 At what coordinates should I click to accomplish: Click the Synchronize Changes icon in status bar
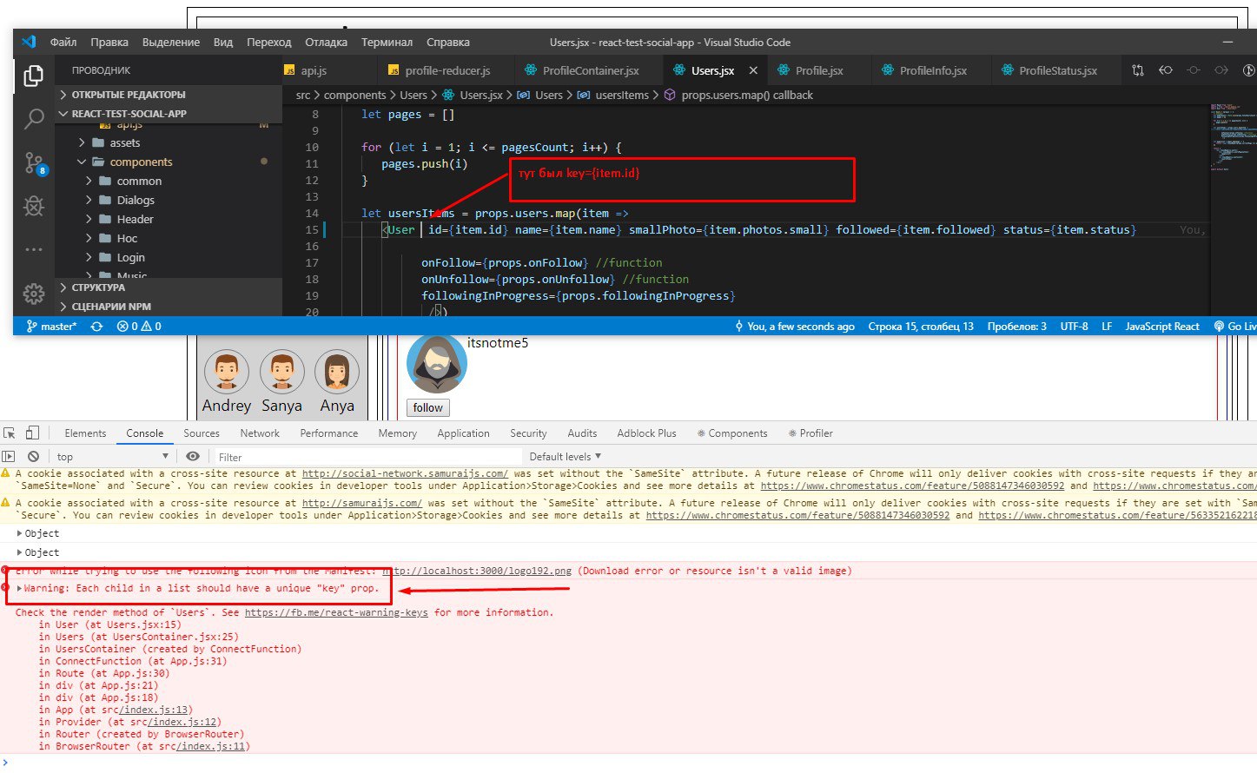pyautogui.click(x=96, y=327)
